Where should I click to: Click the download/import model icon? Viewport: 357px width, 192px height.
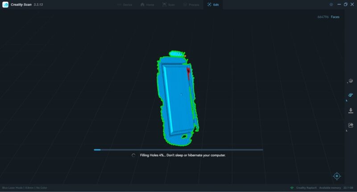[351, 110]
